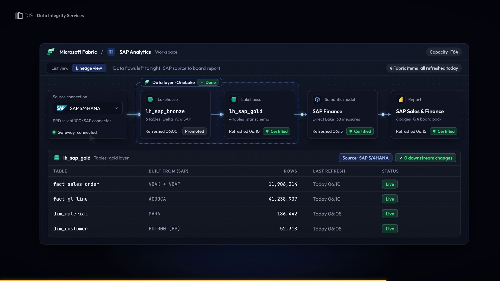Click Live status for dim_material
The image size is (500, 281).
390,214
